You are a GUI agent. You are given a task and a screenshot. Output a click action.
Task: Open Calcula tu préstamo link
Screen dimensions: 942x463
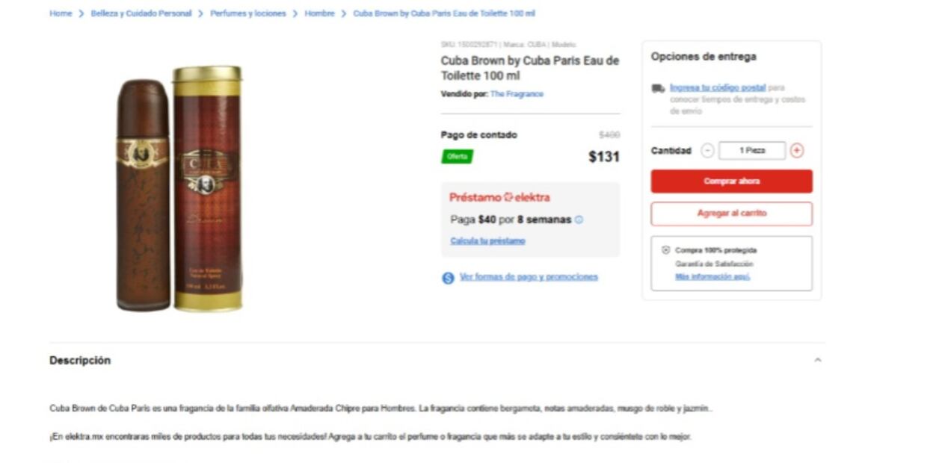tap(487, 241)
